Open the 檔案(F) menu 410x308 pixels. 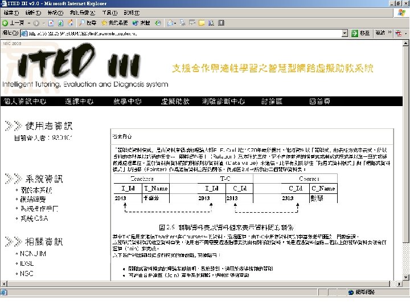coord(11,13)
